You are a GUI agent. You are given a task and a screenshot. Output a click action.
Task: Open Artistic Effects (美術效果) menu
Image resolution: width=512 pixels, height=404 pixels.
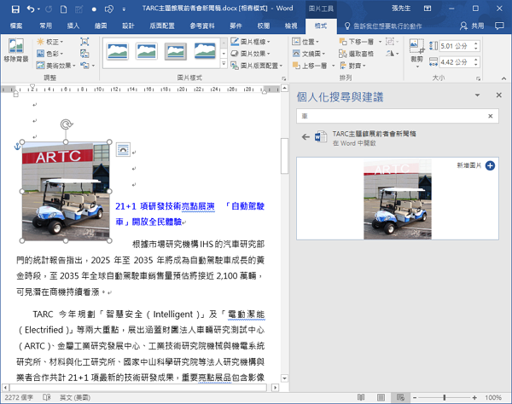(x=55, y=66)
